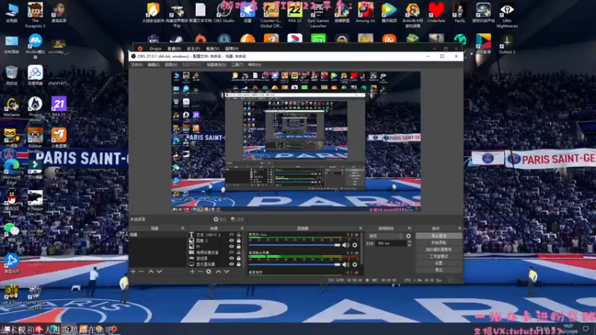This screenshot has width=596, height=335.
Task: Open source properties gear in Sources toolbar
Action: click(209, 272)
